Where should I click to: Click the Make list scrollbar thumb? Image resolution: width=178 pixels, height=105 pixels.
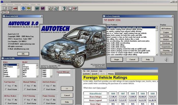click(x=18, y=67)
